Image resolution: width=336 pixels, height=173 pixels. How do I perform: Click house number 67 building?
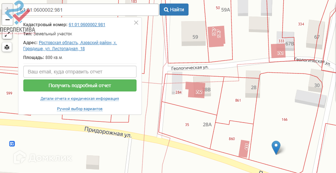click(315, 35)
